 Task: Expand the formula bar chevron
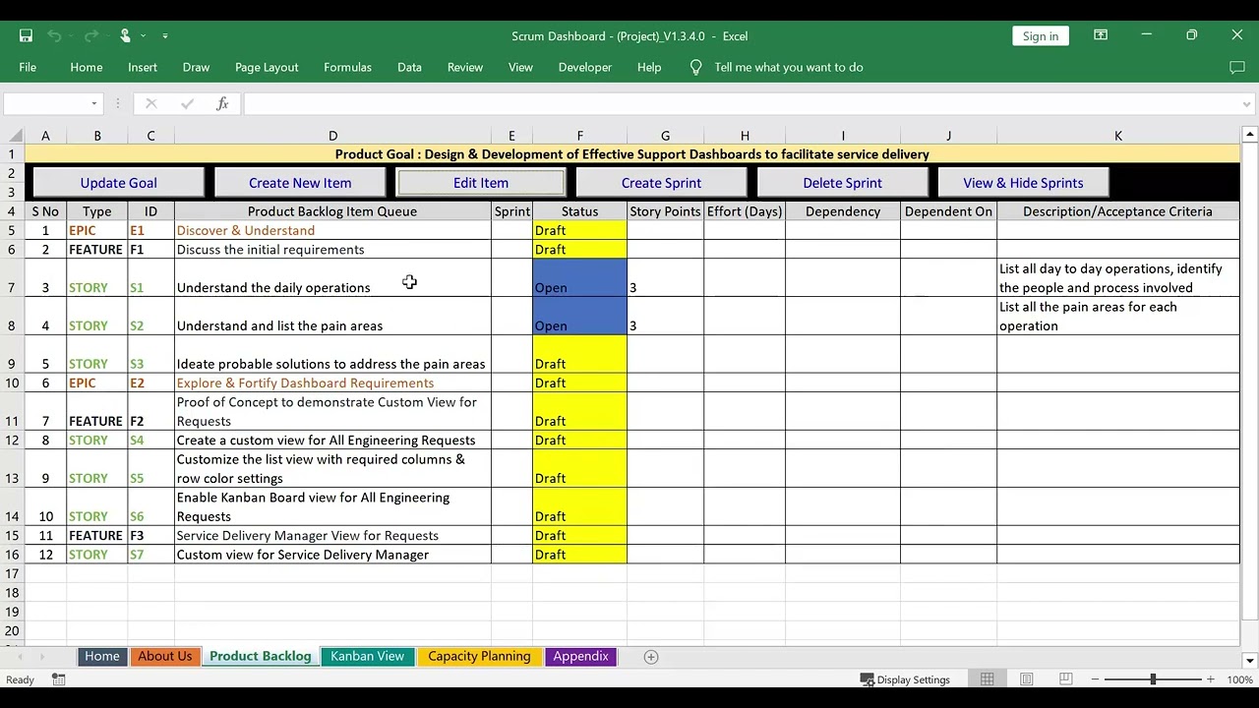[1247, 103]
